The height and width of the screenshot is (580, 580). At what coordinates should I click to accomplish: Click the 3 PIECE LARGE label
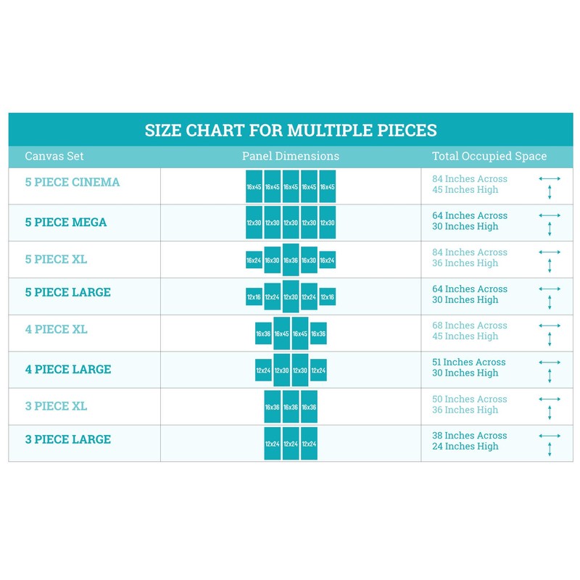[67, 439]
